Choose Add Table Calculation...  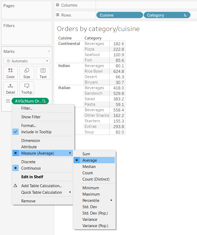point(43,186)
